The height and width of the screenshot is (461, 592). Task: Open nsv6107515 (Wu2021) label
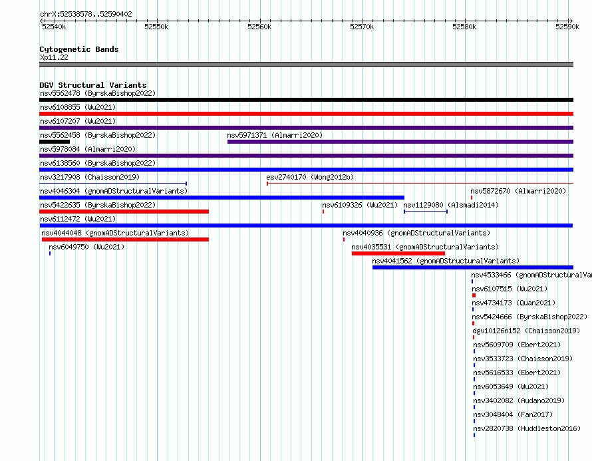pyautogui.click(x=510, y=289)
